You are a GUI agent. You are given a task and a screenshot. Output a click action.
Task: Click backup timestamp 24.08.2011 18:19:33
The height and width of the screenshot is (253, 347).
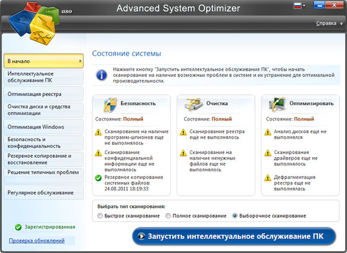coord(126,189)
